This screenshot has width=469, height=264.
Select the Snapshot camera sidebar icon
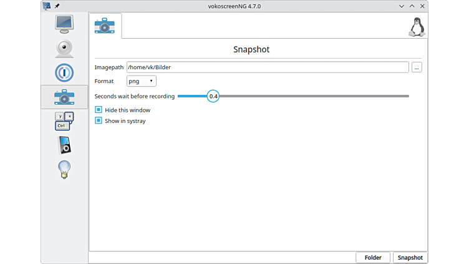pos(64,97)
